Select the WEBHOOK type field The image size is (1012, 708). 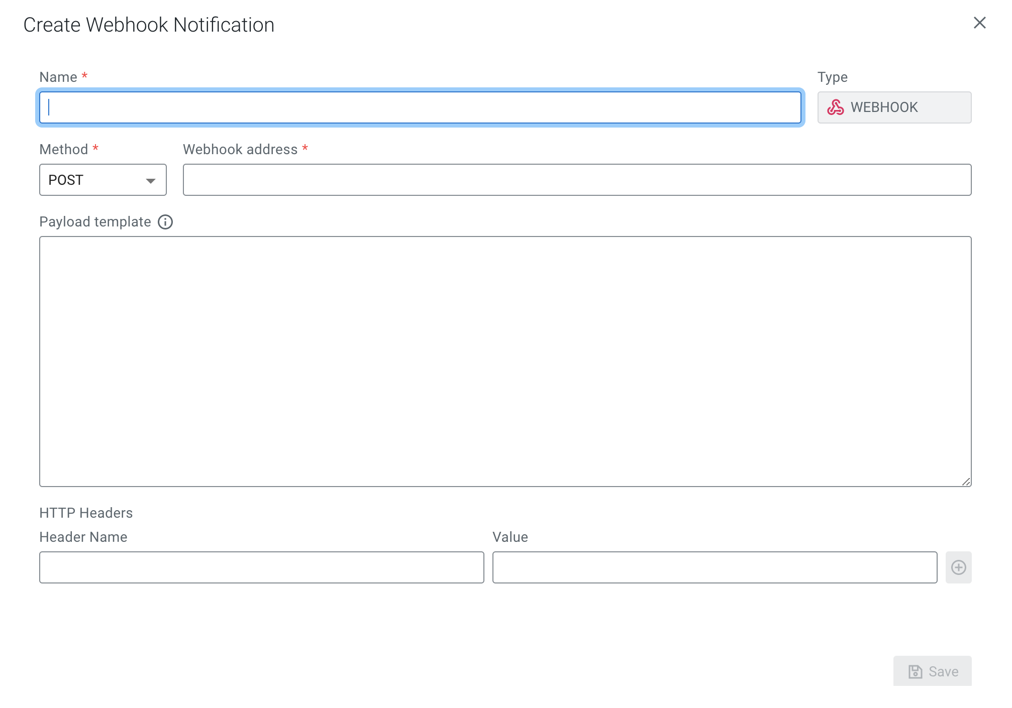[894, 107]
